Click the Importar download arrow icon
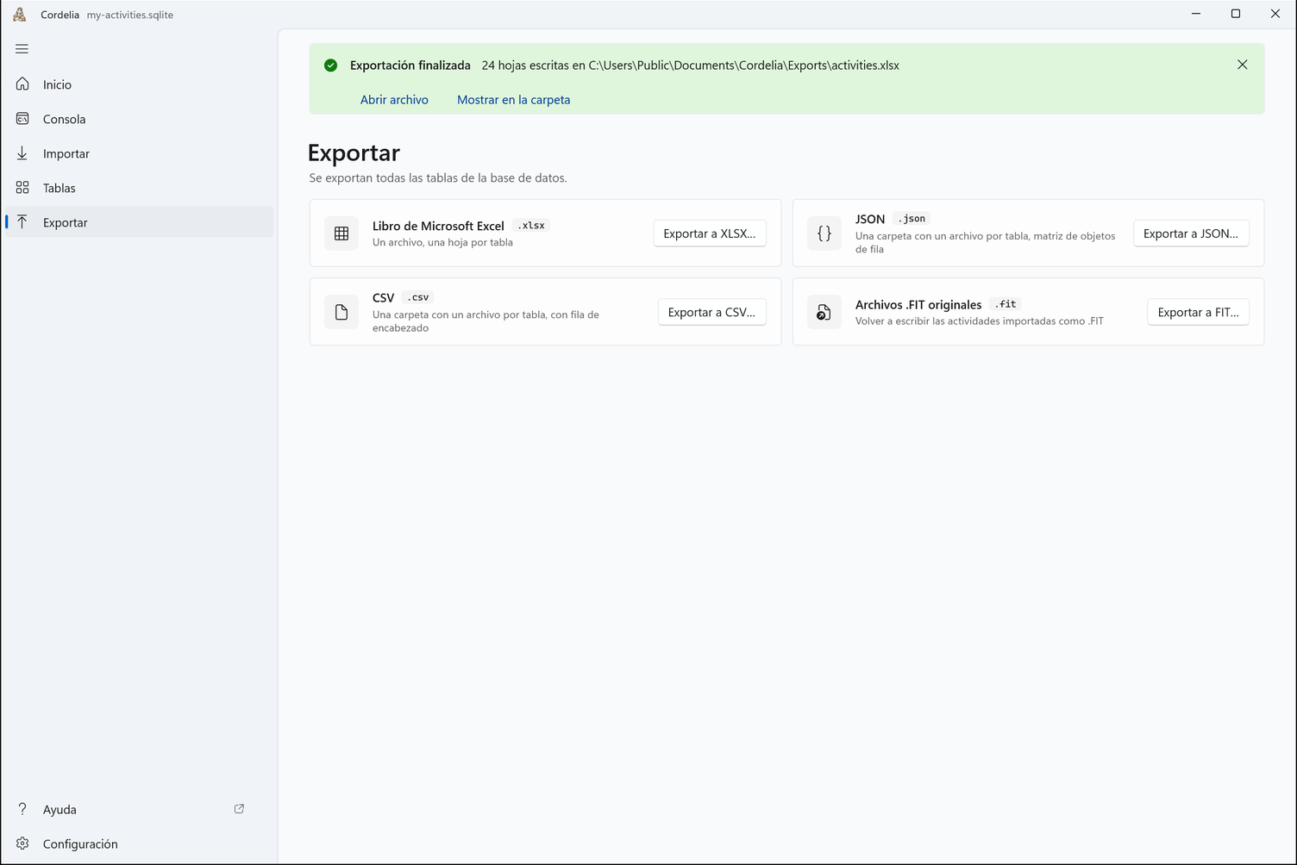The image size is (1297, 865). click(x=22, y=152)
